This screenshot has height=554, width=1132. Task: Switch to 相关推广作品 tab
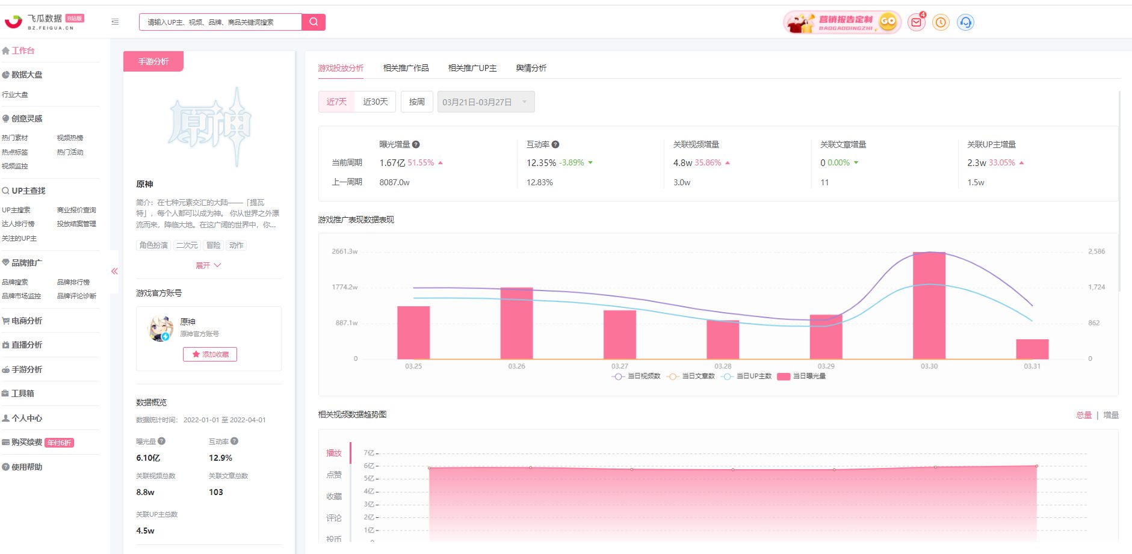click(406, 68)
